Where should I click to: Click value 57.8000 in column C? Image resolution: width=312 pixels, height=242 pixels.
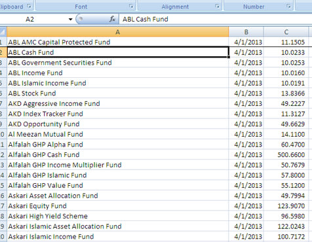point(286,175)
